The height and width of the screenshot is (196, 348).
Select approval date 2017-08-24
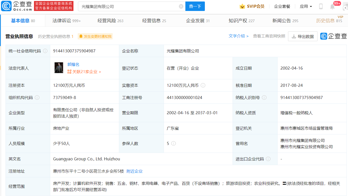[x=292, y=85]
